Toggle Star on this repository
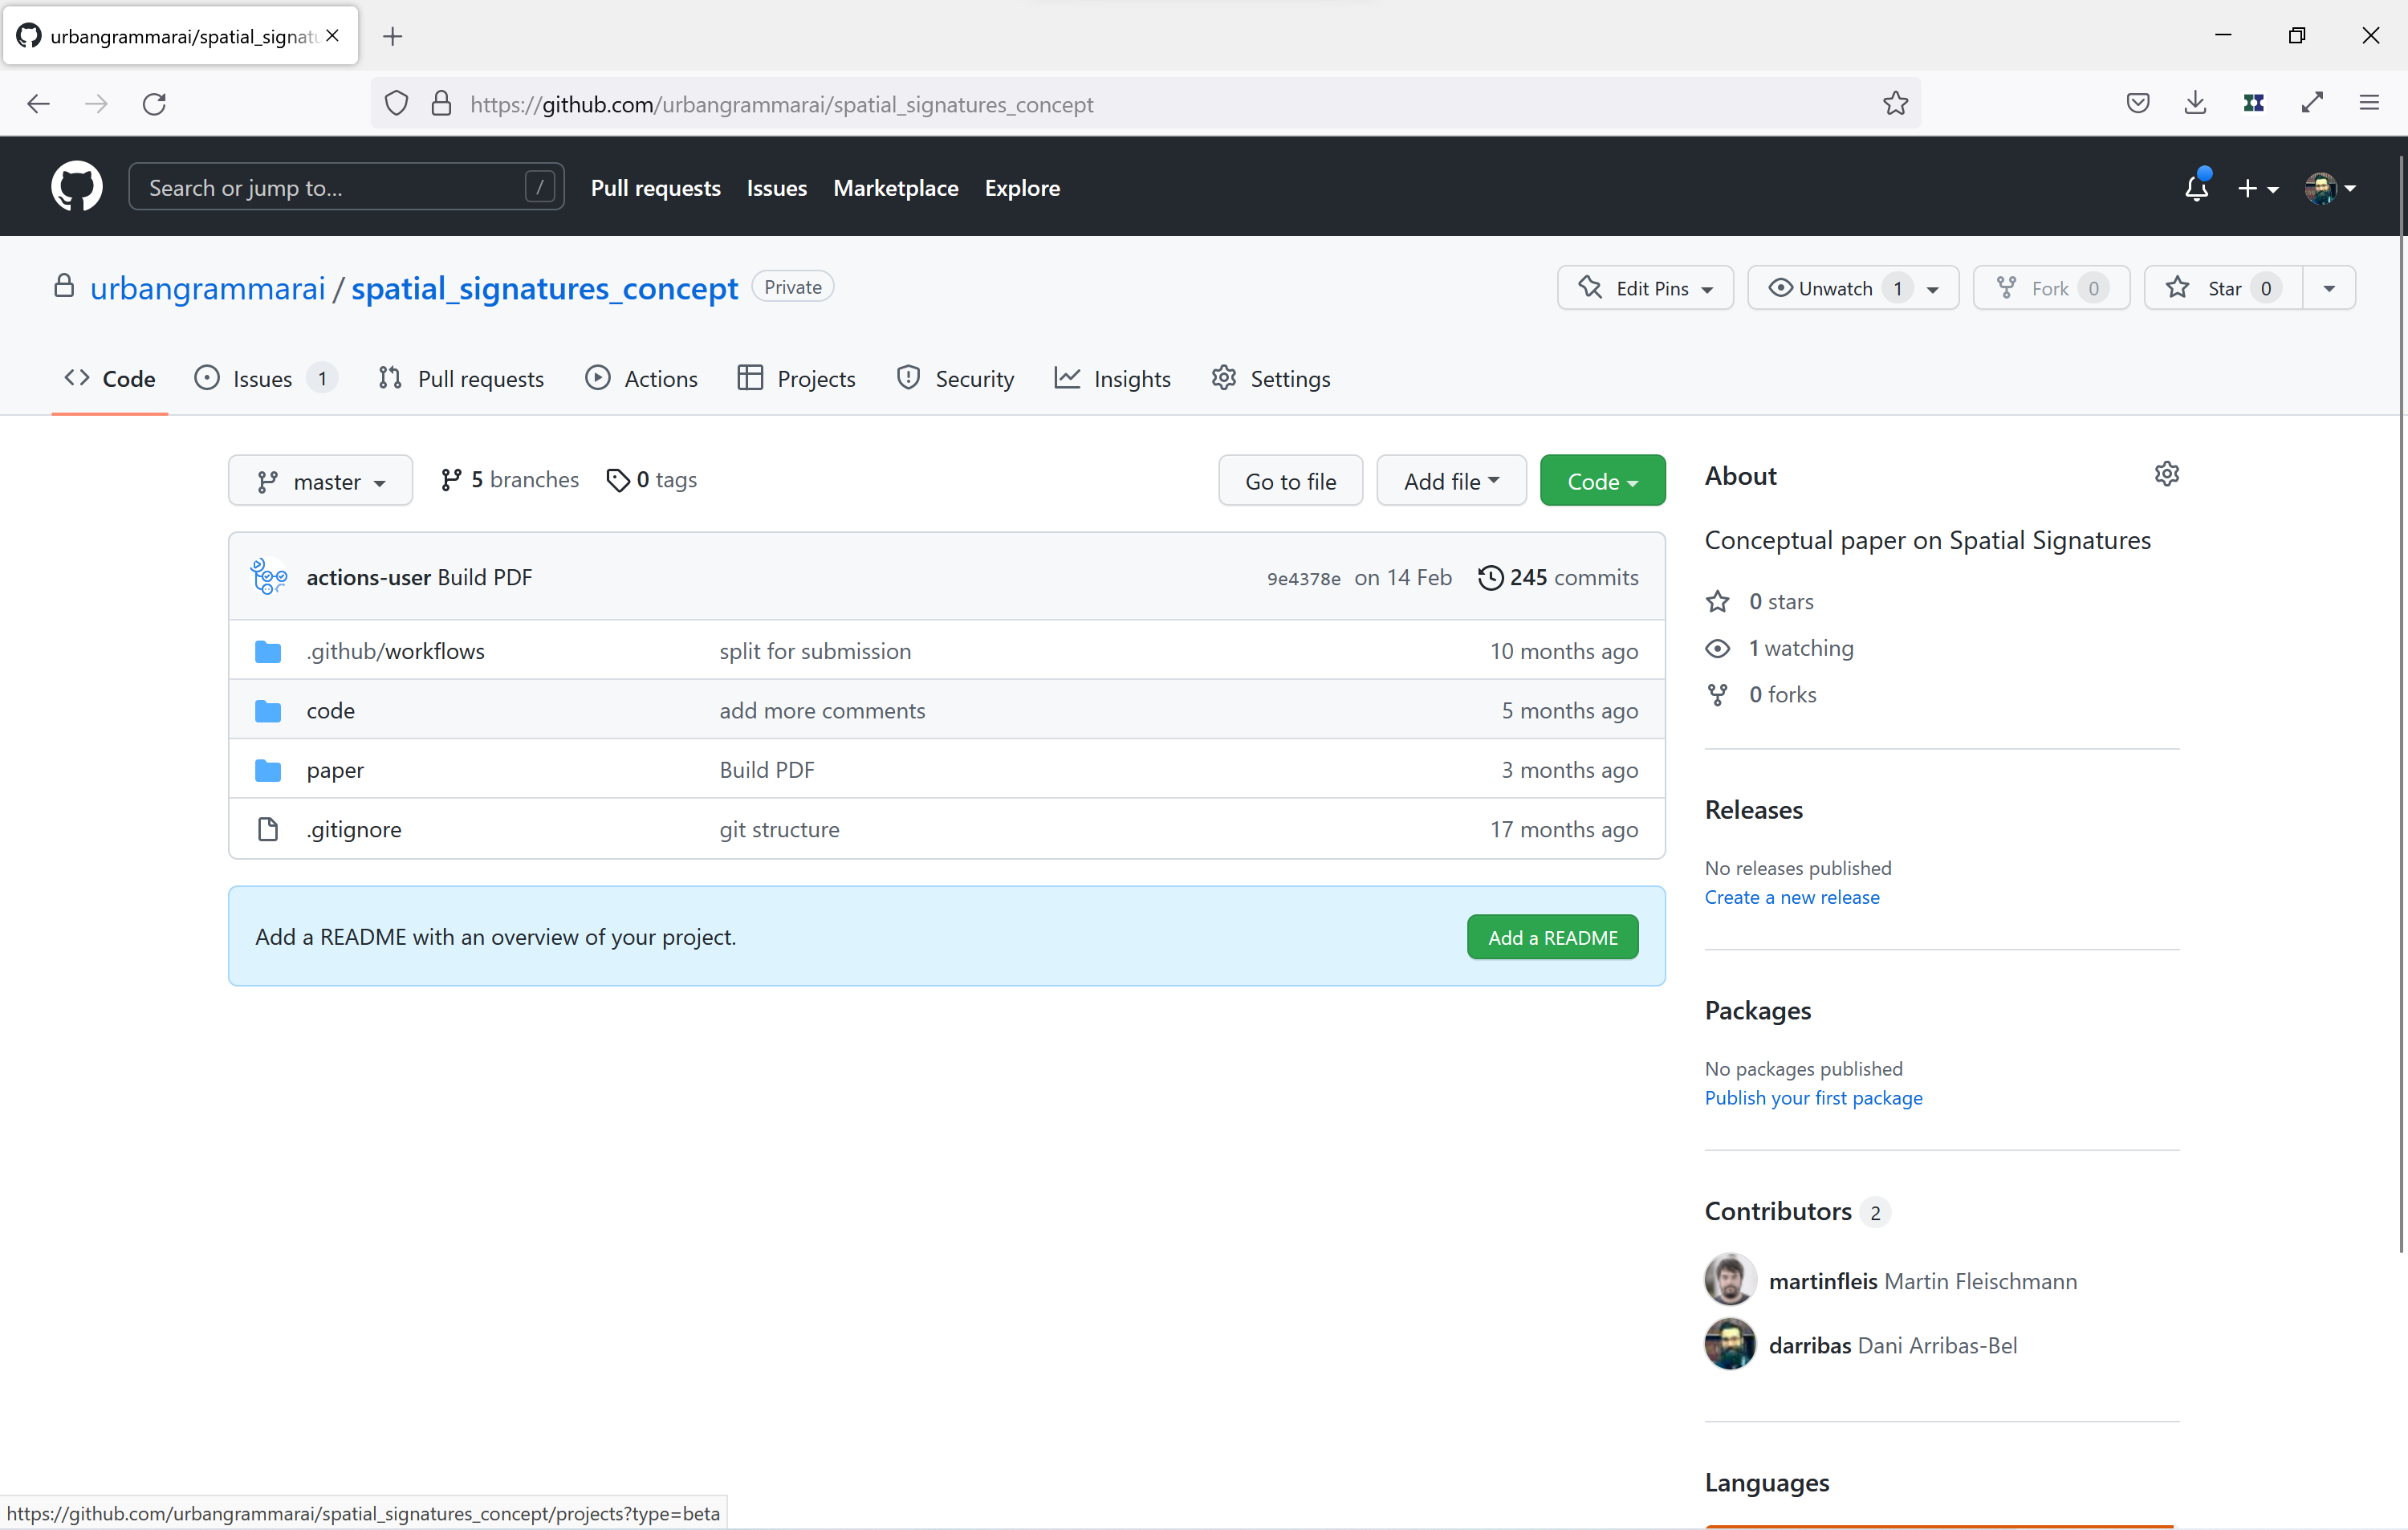Image resolution: width=2408 pixels, height=1530 pixels. coord(2222,288)
